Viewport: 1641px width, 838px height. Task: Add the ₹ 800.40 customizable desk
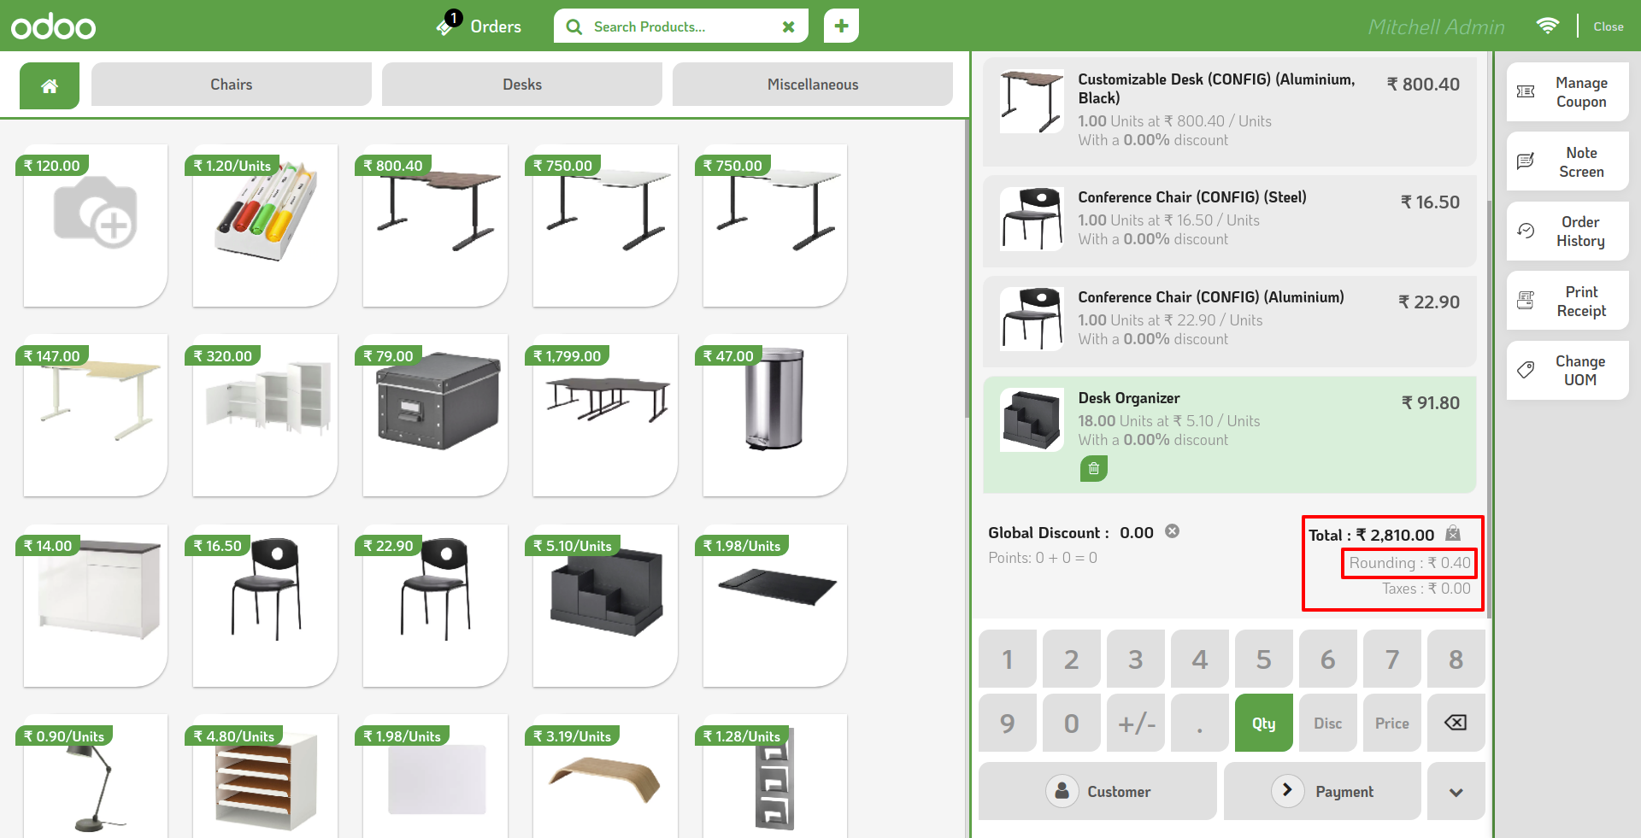[x=435, y=226]
